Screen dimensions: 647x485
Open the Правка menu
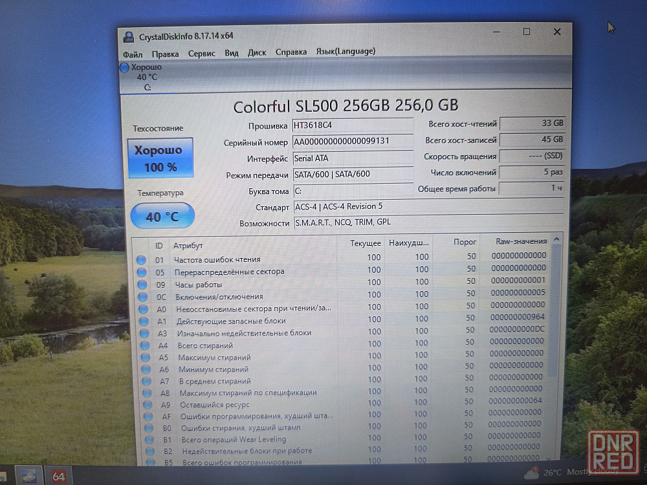[165, 54]
